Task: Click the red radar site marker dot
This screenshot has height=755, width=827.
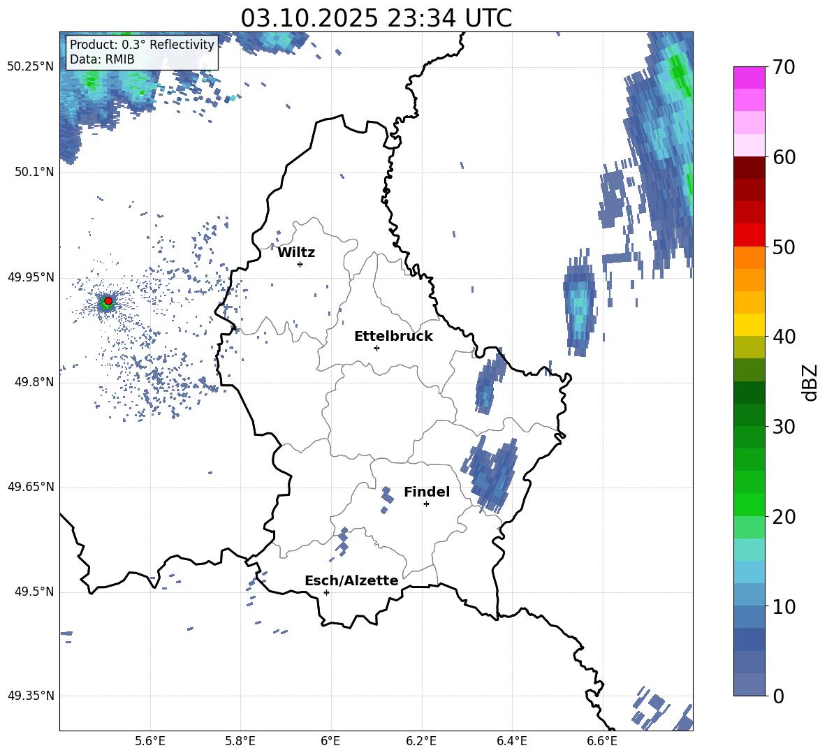Action: (108, 301)
